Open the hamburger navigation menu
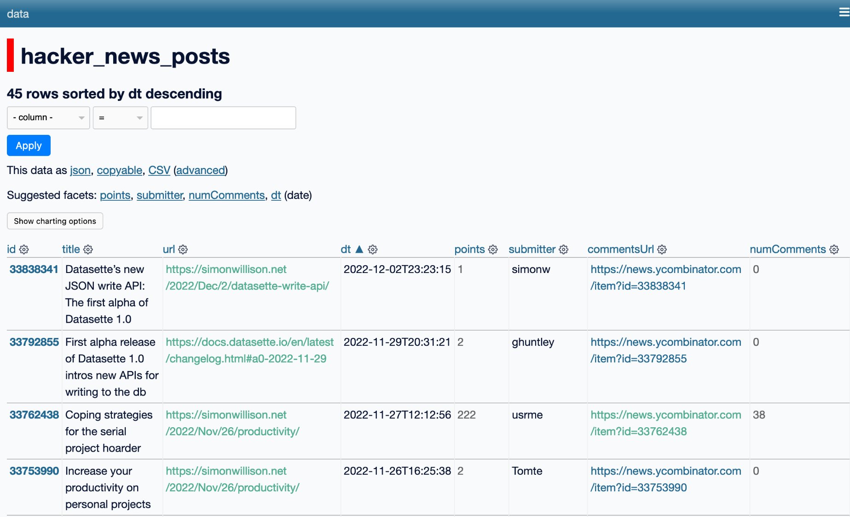The image size is (850, 517). [842, 12]
